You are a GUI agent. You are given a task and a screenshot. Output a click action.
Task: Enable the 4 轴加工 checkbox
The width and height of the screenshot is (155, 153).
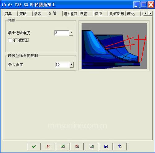10,40
